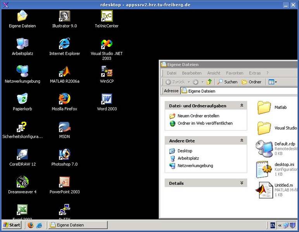Viewport: 299px width, 232px height.
Task: Launch MSDN shortcut
Action: 64,130
